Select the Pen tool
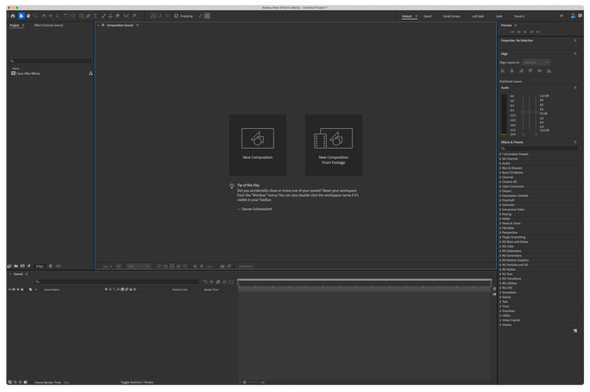This screenshot has height=392, width=590. coord(88,15)
